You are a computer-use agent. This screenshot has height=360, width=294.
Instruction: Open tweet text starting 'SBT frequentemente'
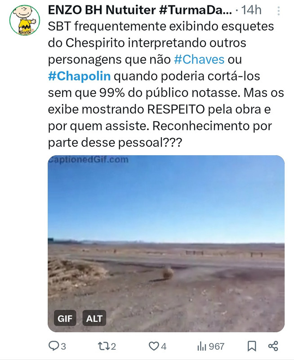pos(166,84)
